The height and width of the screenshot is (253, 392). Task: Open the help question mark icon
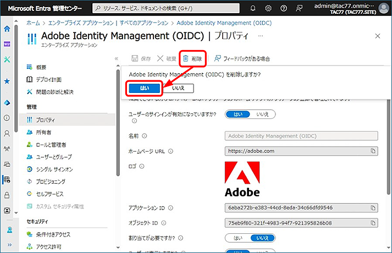click(284, 8)
